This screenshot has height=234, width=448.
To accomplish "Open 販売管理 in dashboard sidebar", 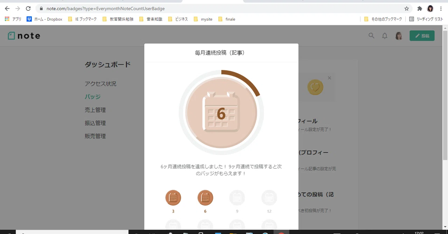I will pyautogui.click(x=95, y=136).
